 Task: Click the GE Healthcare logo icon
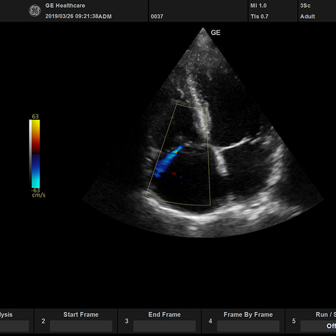[34, 11]
